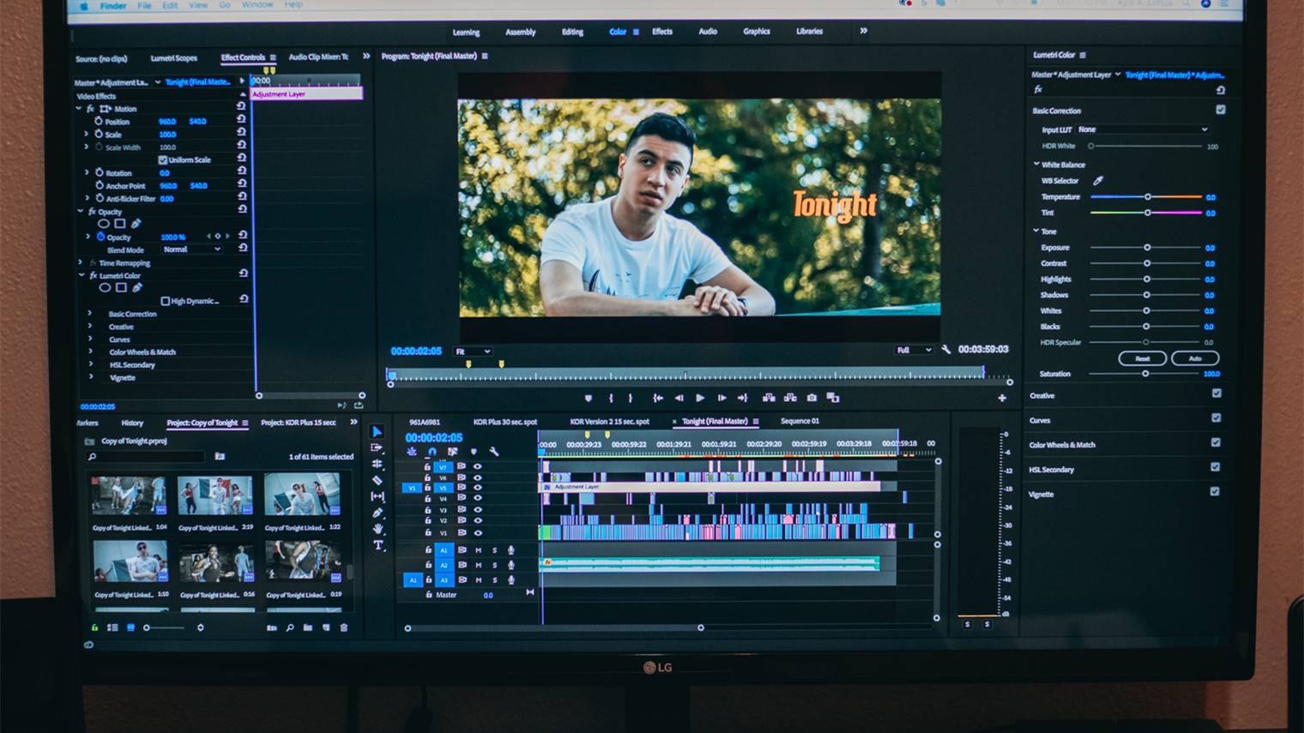Open the Input LUT dropdown
Screen dimensions: 1304x733
[x=1143, y=129]
